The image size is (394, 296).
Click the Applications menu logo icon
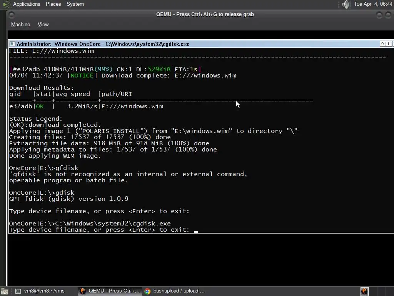pos(6,4)
